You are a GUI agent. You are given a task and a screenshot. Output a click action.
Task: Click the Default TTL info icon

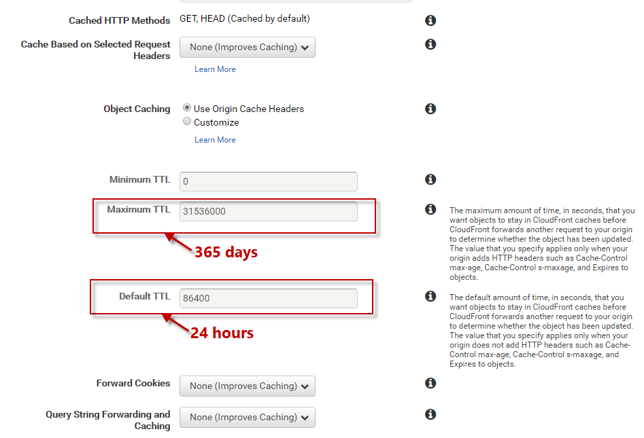(x=430, y=296)
